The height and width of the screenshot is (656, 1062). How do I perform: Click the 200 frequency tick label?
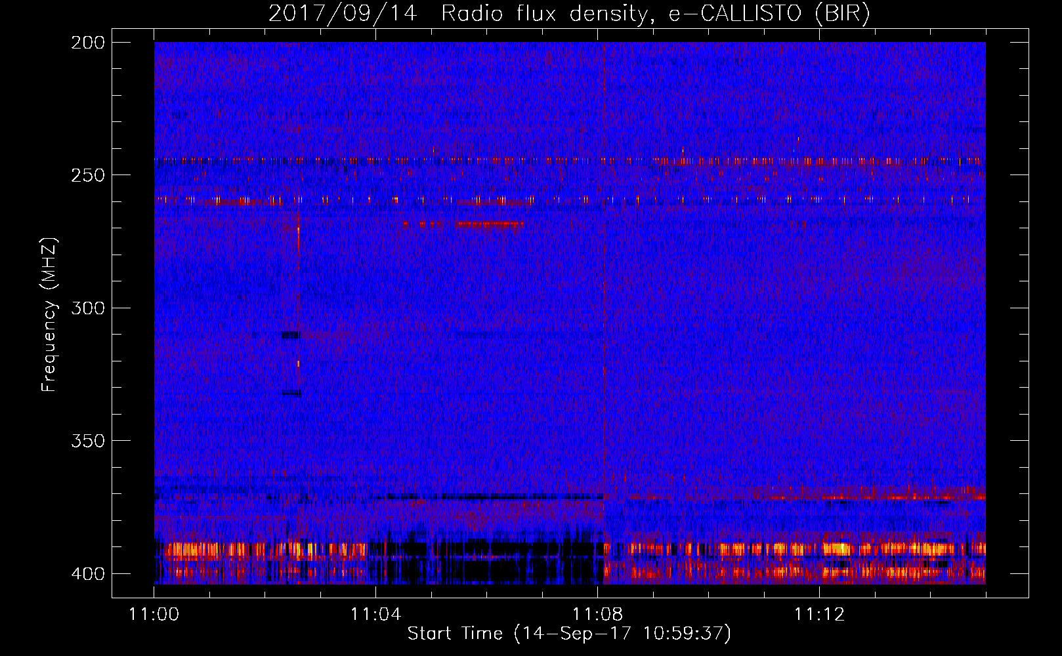tap(87, 43)
